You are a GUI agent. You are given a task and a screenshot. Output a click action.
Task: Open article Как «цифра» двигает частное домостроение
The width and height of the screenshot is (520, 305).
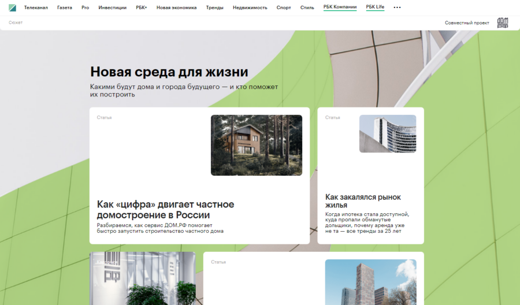(165, 210)
